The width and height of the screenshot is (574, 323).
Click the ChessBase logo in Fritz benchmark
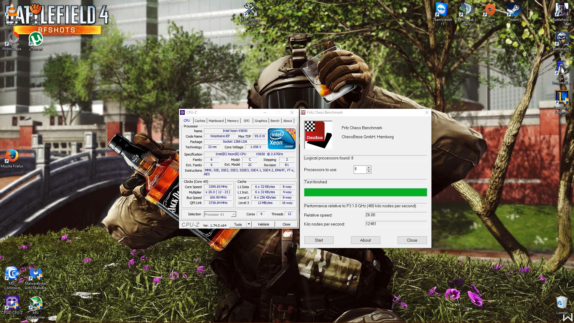pyautogui.click(x=318, y=135)
